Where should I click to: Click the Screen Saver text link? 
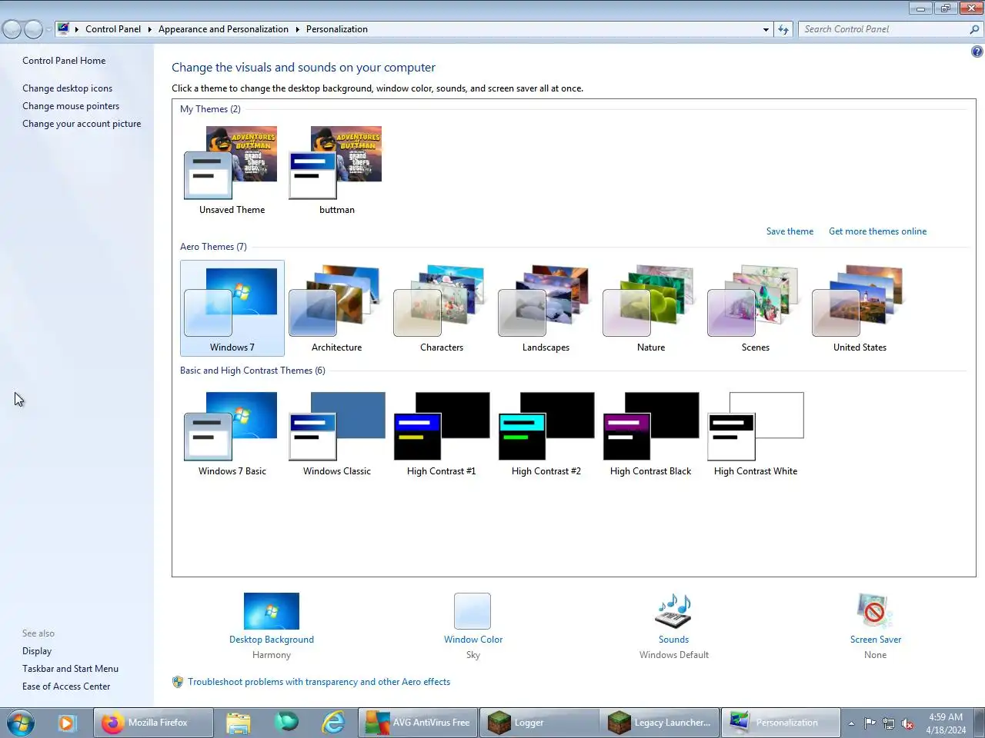(875, 640)
